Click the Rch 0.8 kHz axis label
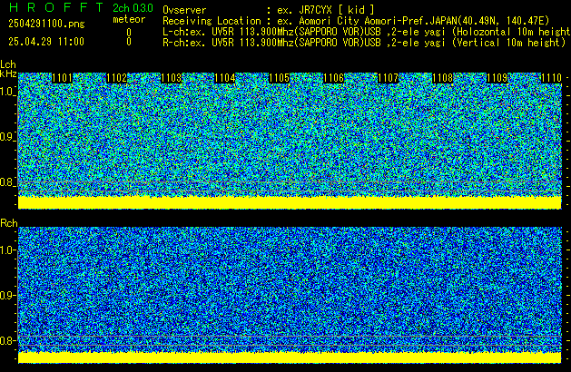Image resolution: width=571 pixels, height=372 pixels. tap(7, 340)
